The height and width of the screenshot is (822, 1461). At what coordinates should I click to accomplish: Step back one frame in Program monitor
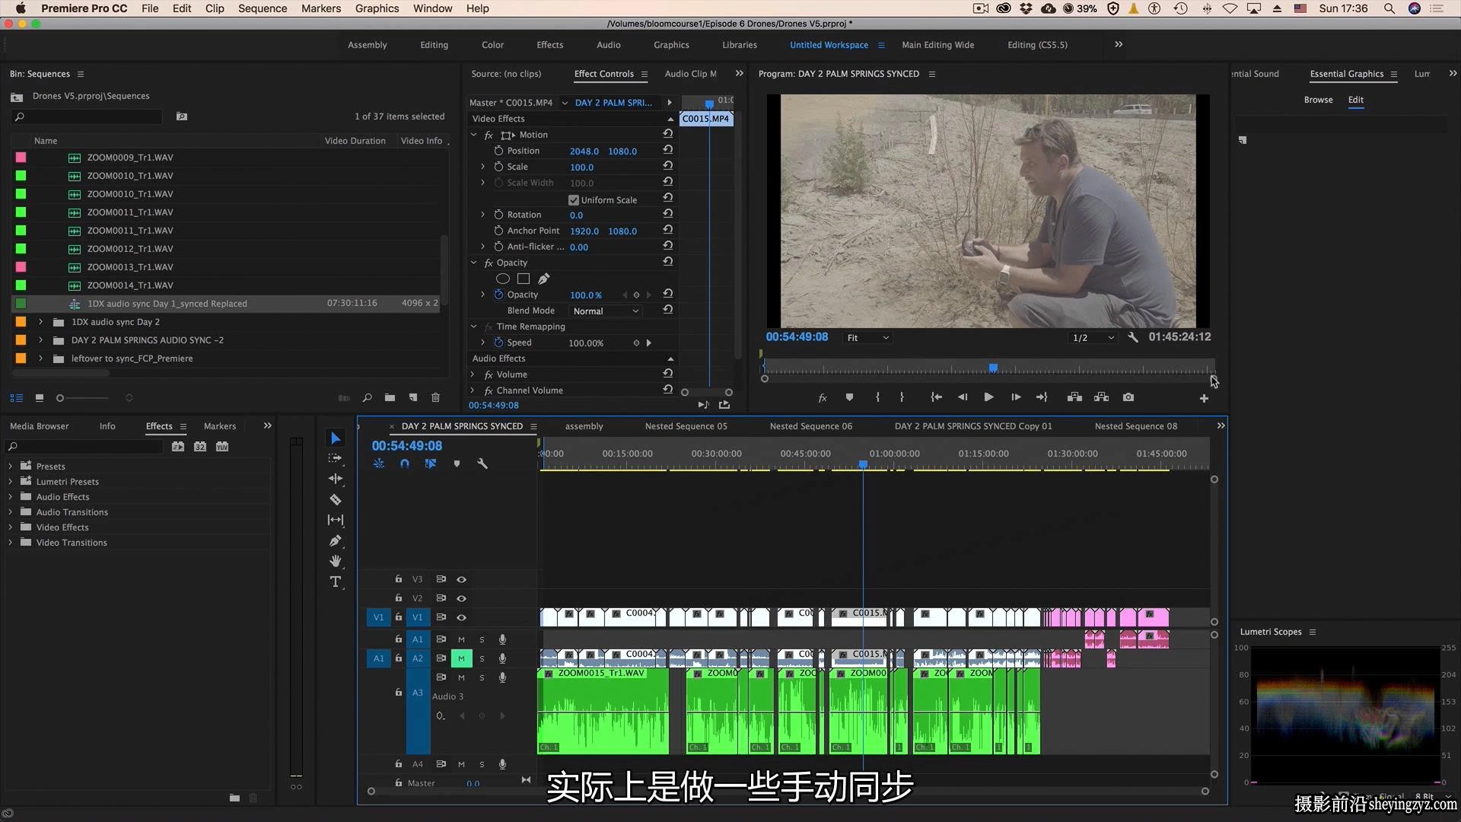(x=963, y=397)
